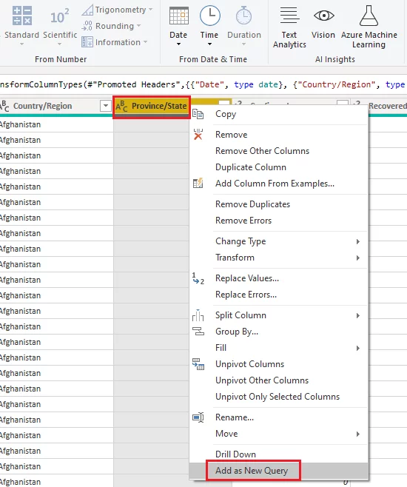Open the Scientific operations icon

tap(60, 17)
